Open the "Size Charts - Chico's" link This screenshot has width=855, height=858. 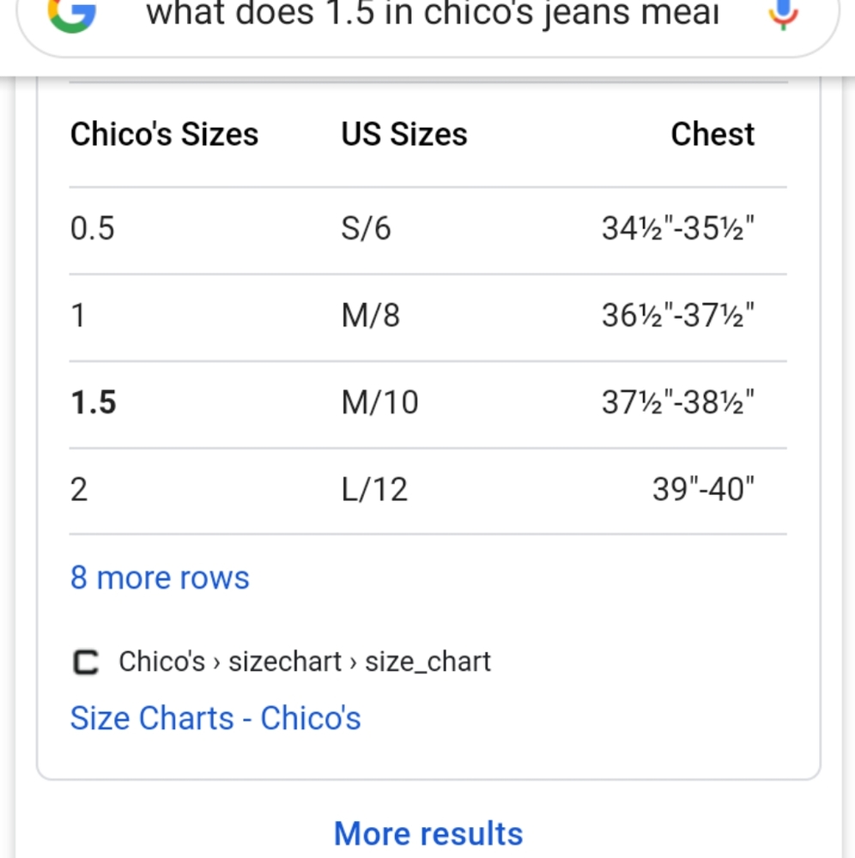pyautogui.click(x=215, y=718)
